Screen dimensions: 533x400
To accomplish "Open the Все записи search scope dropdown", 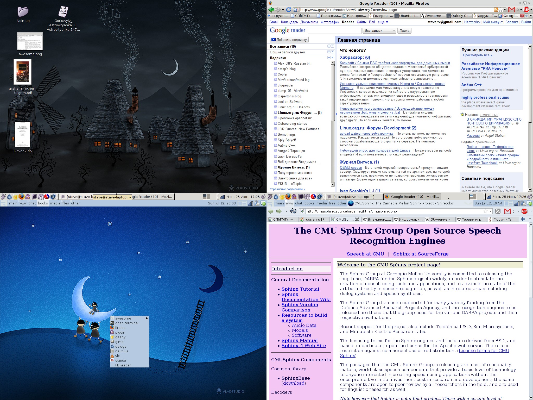I will (379, 31).
